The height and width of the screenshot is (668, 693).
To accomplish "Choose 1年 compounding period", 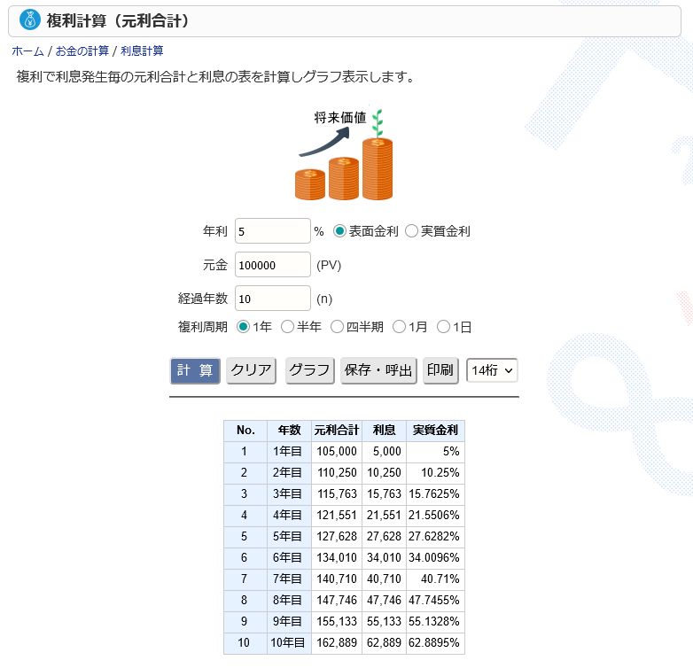I will click(243, 327).
